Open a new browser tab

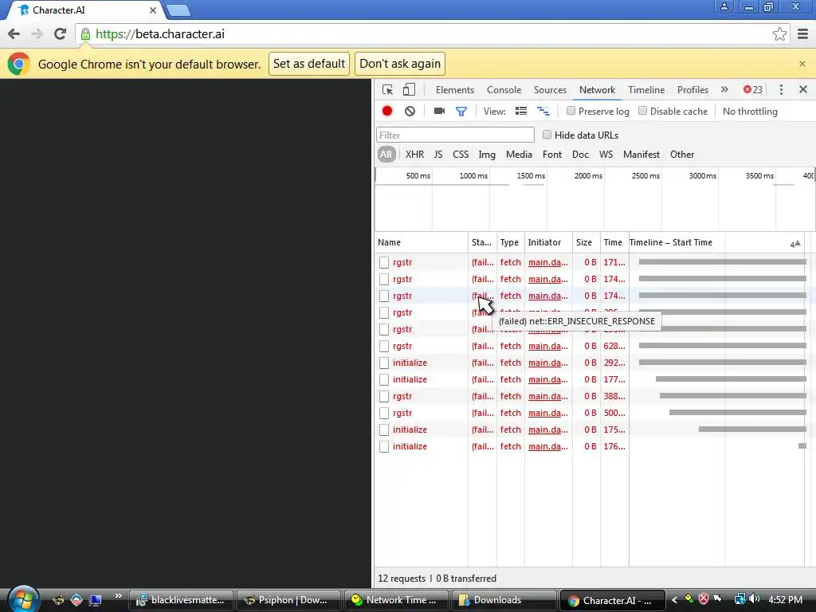click(179, 10)
